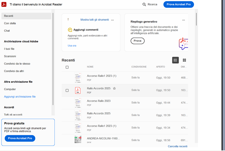Click Prova Acrobat Pro in the top bar

coord(179,4)
